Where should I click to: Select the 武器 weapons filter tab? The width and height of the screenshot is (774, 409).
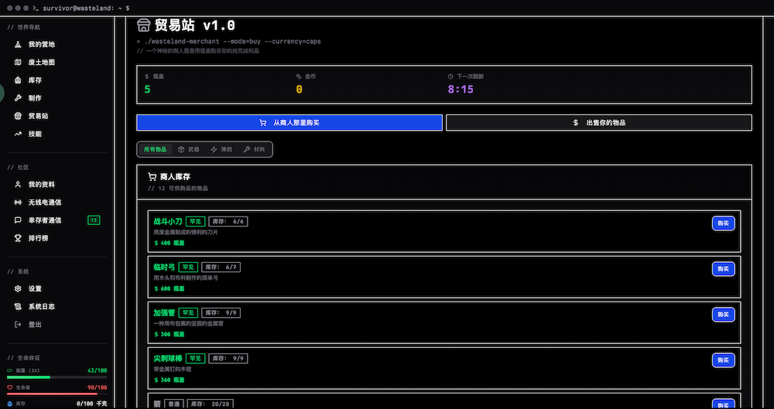click(188, 149)
